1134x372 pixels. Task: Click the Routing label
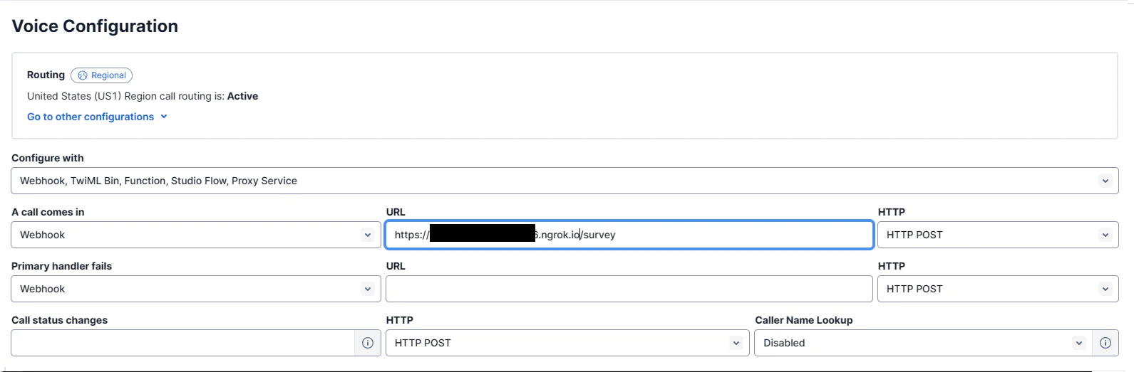(x=46, y=75)
